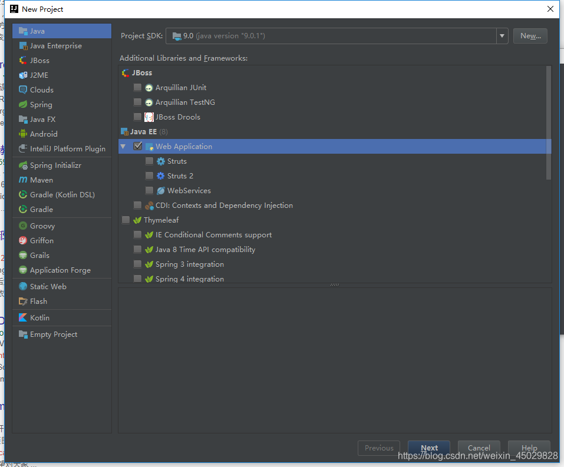Select the Spring leaf icon in sidebar
Screen dimensions: 564x467
click(x=23, y=105)
